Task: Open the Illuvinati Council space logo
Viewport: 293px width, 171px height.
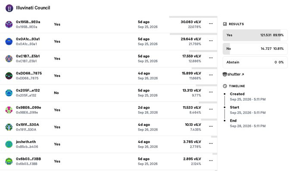Action: [9, 8]
